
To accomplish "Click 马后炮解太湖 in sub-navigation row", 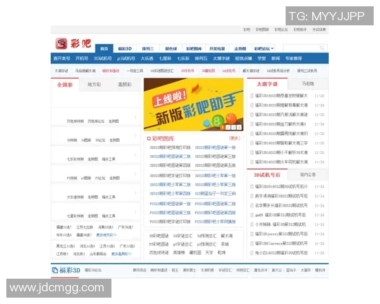I will point(85,71).
